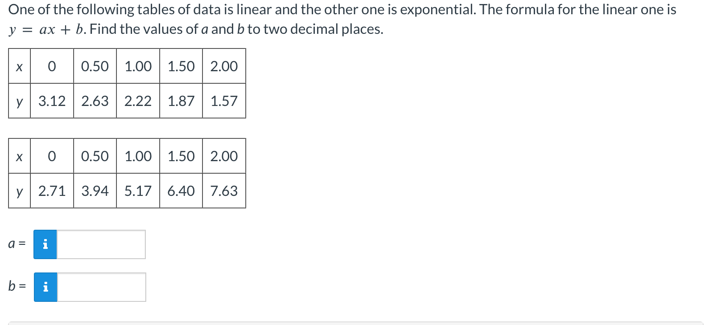Click the y value 7.63 in the second table
This screenshot has height=325, width=709.
pyautogui.click(x=223, y=191)
